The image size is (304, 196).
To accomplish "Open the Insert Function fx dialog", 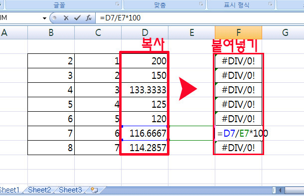I will point(89,18).
